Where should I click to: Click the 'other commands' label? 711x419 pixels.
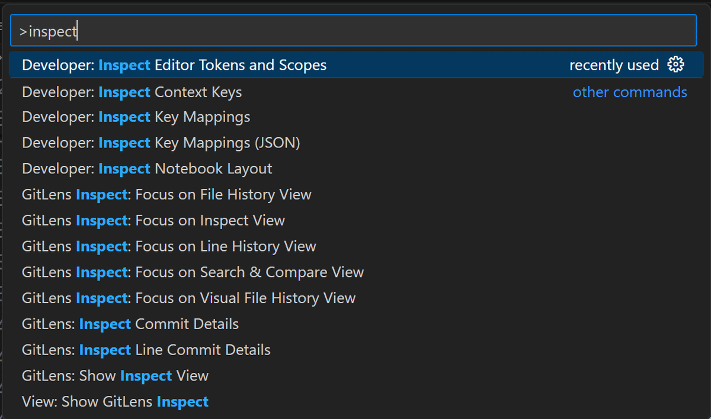pos(630,92)
